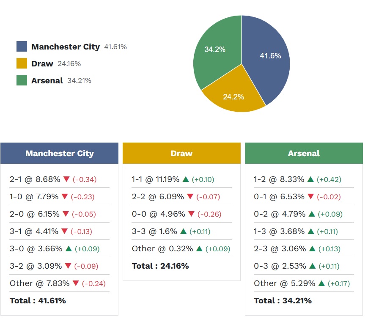Click the red triangle beside 3-2
The image size is (365, 319).
(69, 266)
